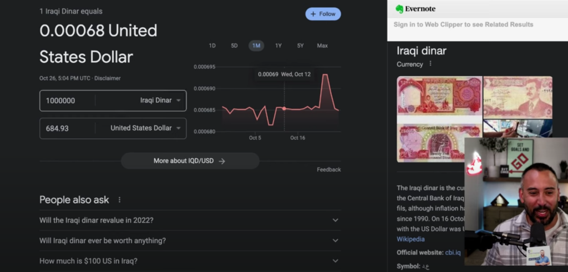Click the 'Currency' subtitle in knowledge panel
Image resolution: width=568 pixels, height=272 pixels.
click(410, 64)
